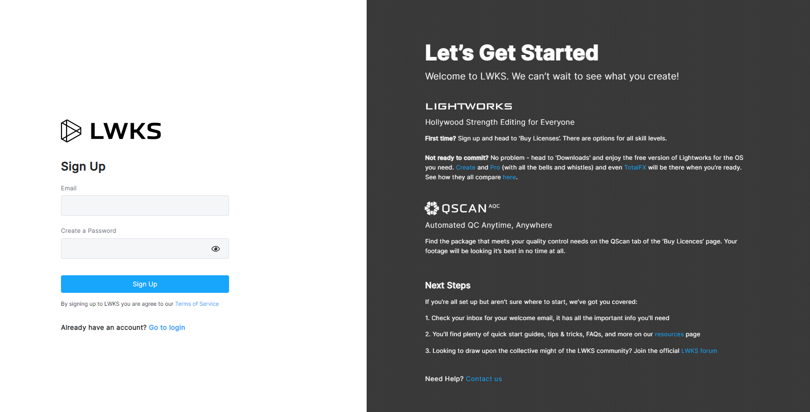Click the 'here' comparison link
Image resolution: width=810 pixels, height=412 pixels.
[x=509, y=177]
